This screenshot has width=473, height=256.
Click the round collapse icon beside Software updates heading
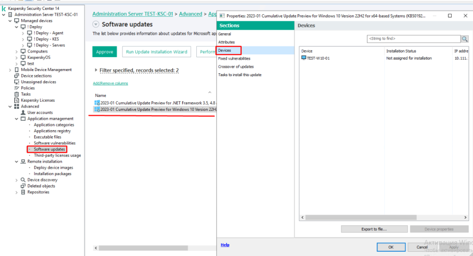(x=96, y=24)
